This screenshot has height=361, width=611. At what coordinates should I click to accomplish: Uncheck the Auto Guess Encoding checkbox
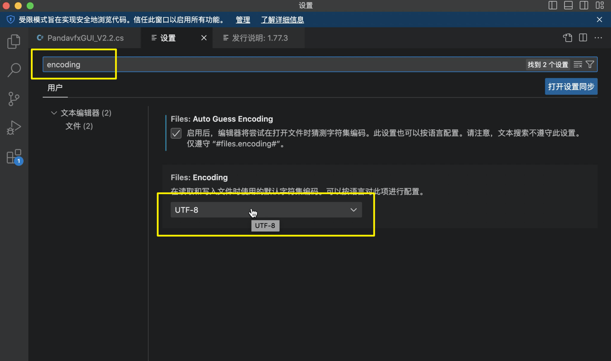176,133
